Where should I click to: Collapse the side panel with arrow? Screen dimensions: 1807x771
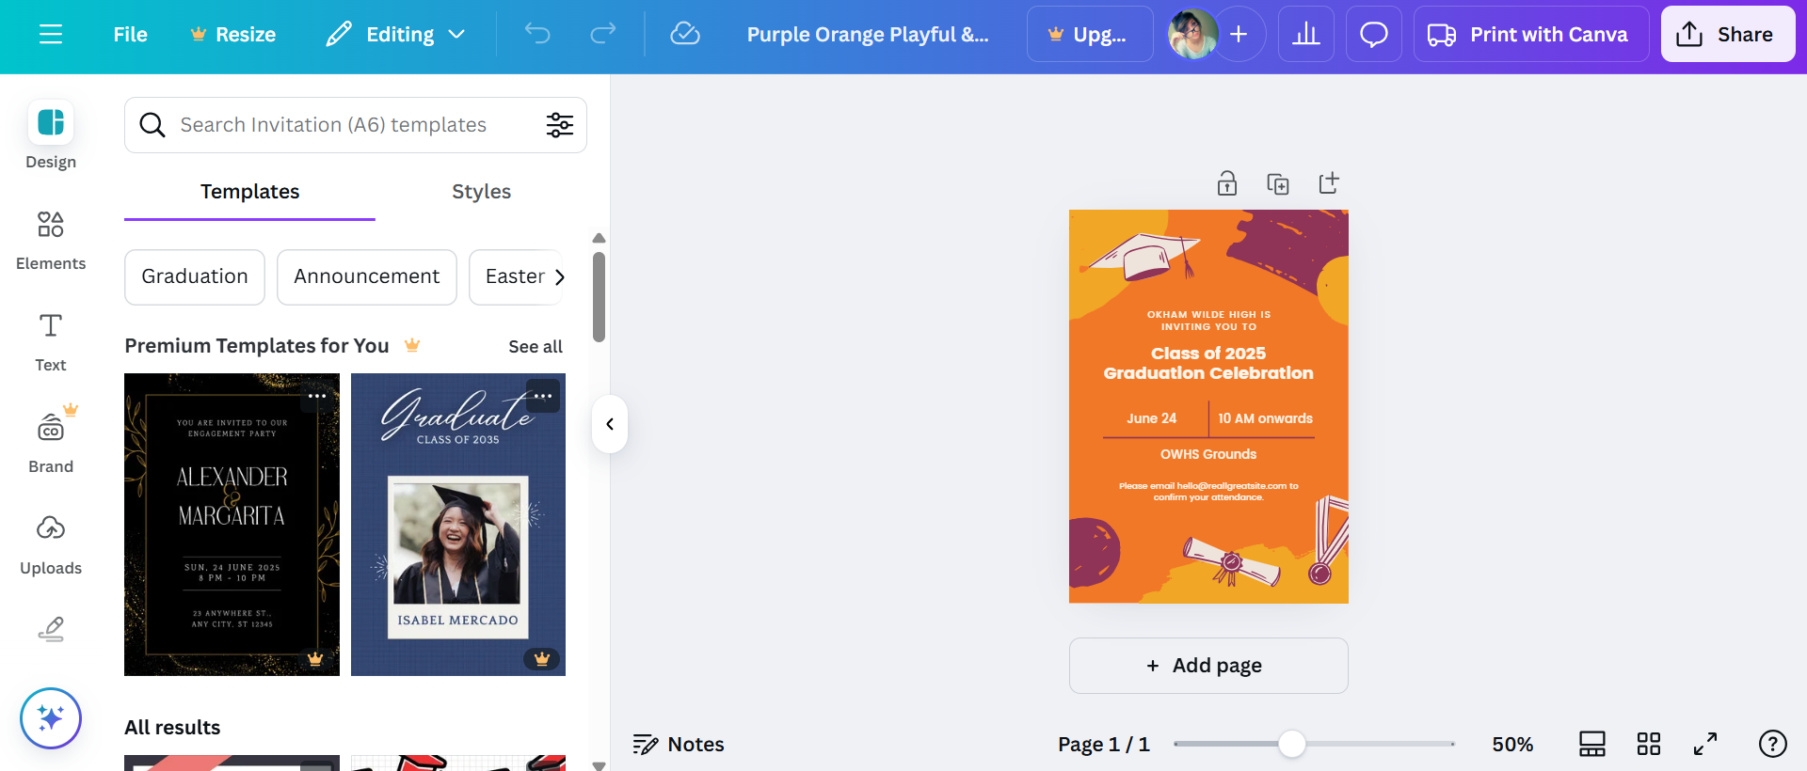610,424
